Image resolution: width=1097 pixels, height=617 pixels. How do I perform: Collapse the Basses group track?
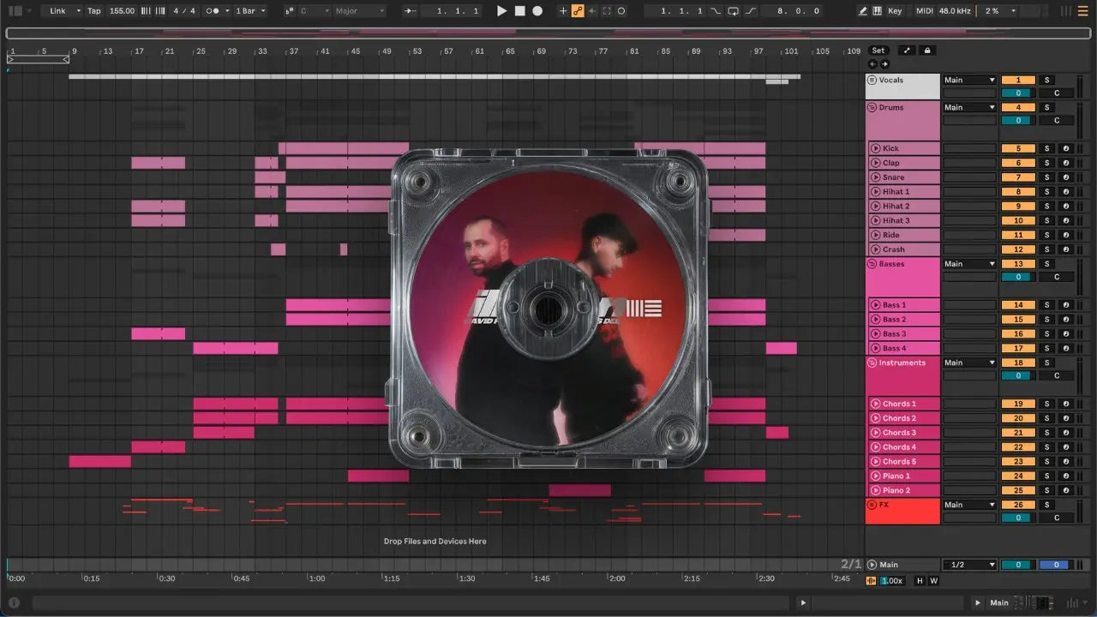872,265
